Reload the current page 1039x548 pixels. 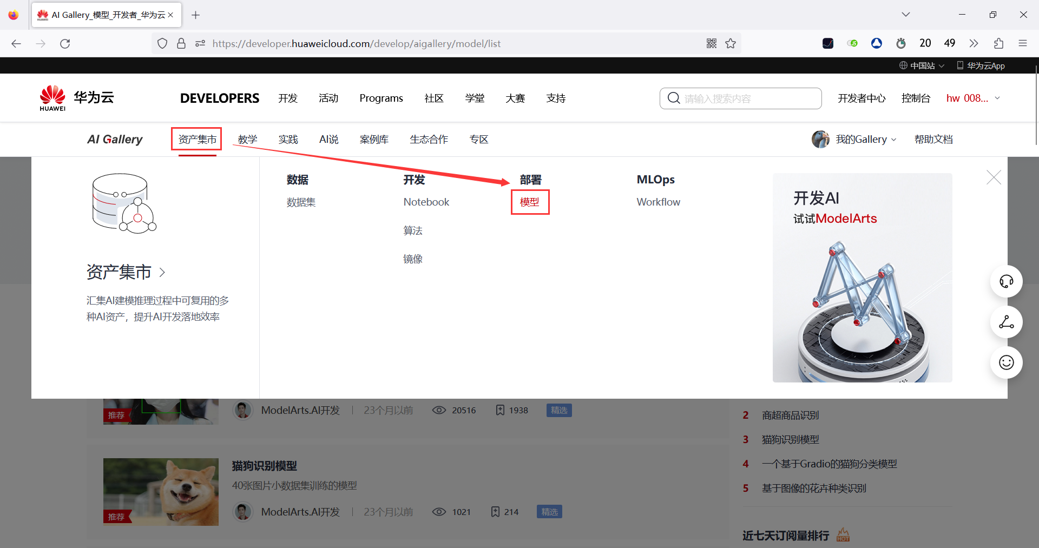point(65,43)
